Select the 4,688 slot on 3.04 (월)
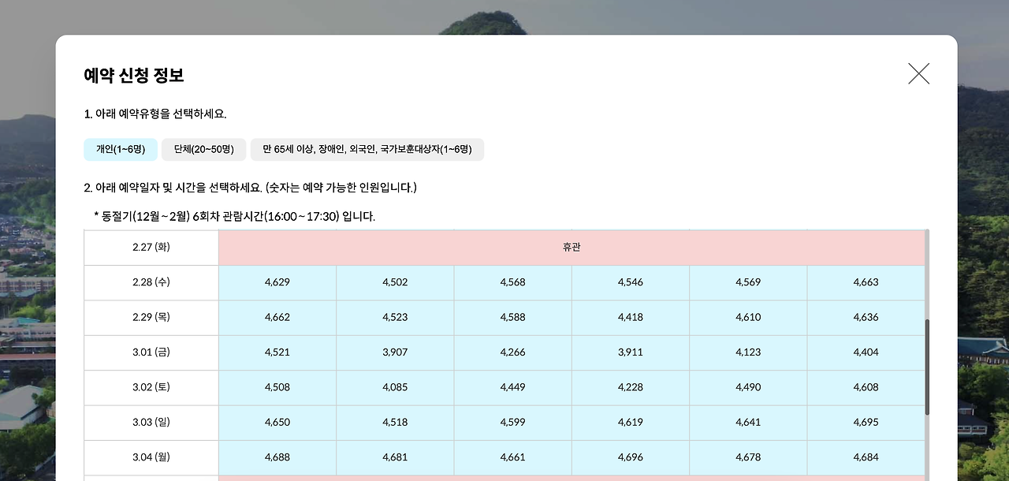1009x481 pixels. click(277, 457)
